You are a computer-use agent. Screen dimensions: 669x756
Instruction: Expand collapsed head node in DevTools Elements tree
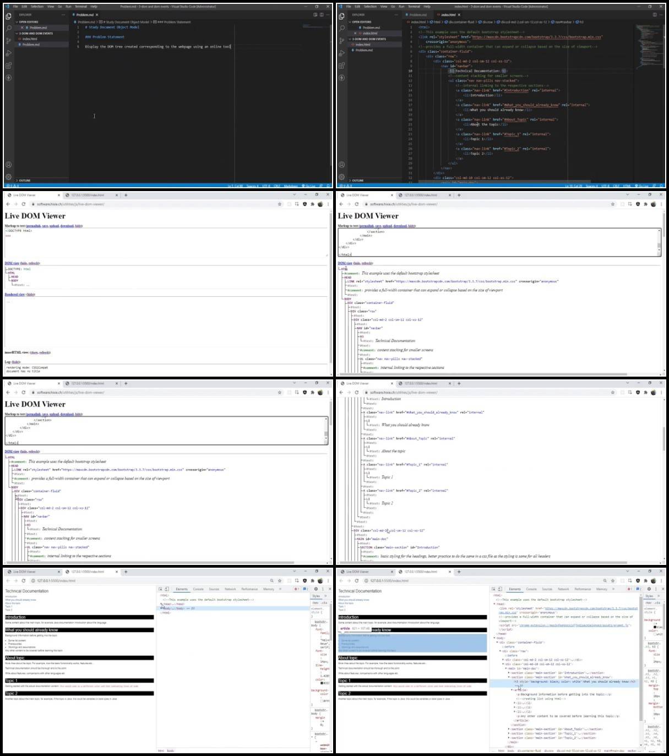pos(161,603)
